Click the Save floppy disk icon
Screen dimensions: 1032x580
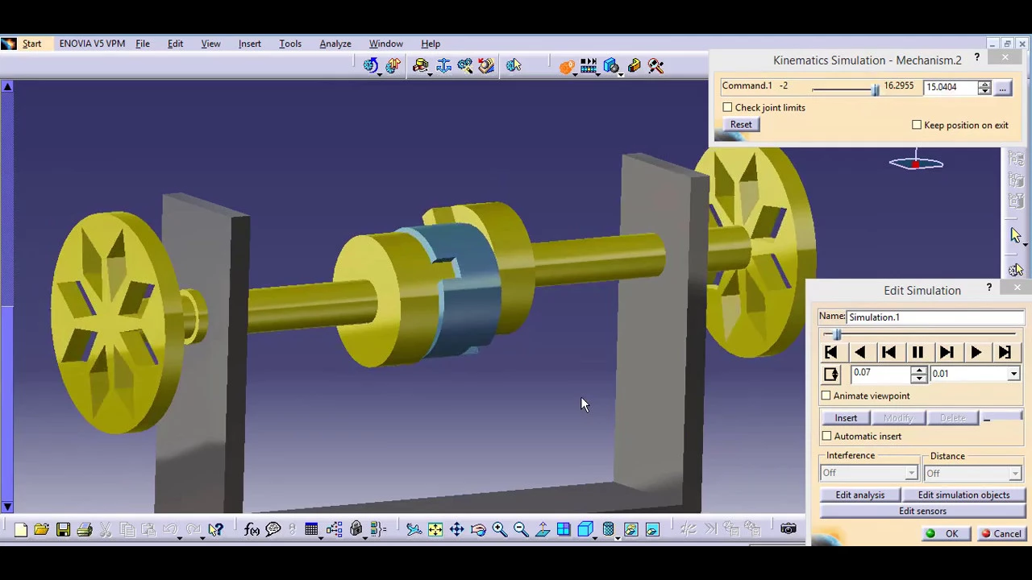click(x=63, y=529)
